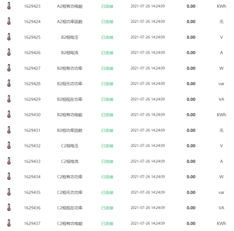Select sensor ID 1629431
Viewport: 234px width, 231px height.
[32, 130]
